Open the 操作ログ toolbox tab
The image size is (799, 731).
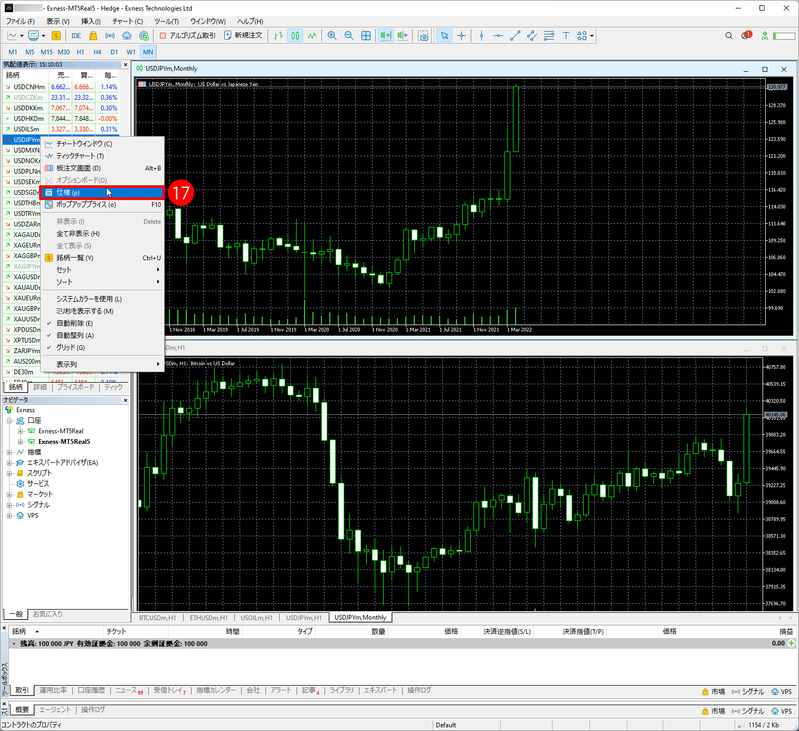(x=419, y=690)
